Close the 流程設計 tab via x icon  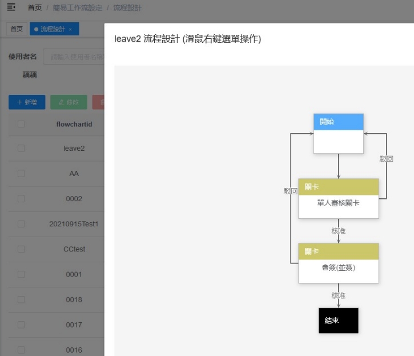coord(70,29)
